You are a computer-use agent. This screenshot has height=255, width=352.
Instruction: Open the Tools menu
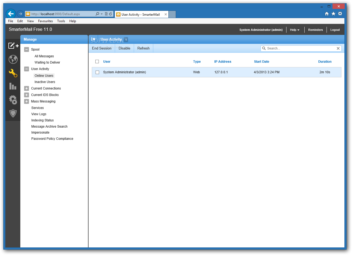tap(61, 21)
